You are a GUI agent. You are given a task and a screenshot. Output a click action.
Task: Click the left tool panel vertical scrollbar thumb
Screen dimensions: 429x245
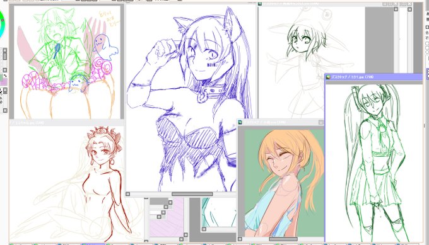tap(4, 55)
